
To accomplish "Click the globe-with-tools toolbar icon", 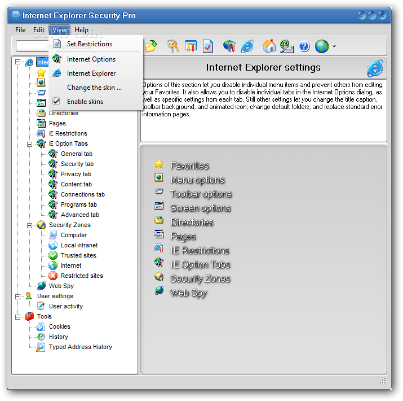I will coord(229,47).
